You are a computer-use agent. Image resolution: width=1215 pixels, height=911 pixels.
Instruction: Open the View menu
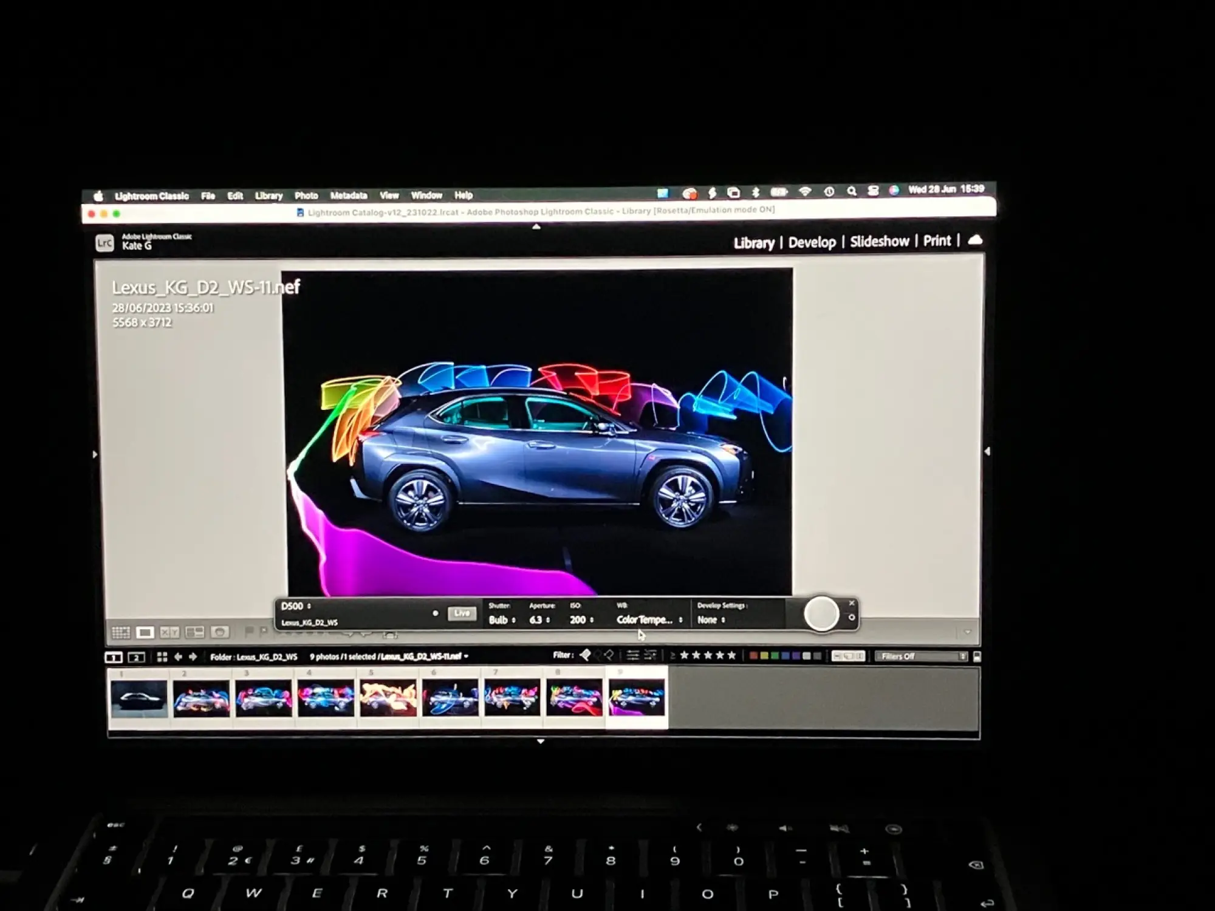coord(389,196)
